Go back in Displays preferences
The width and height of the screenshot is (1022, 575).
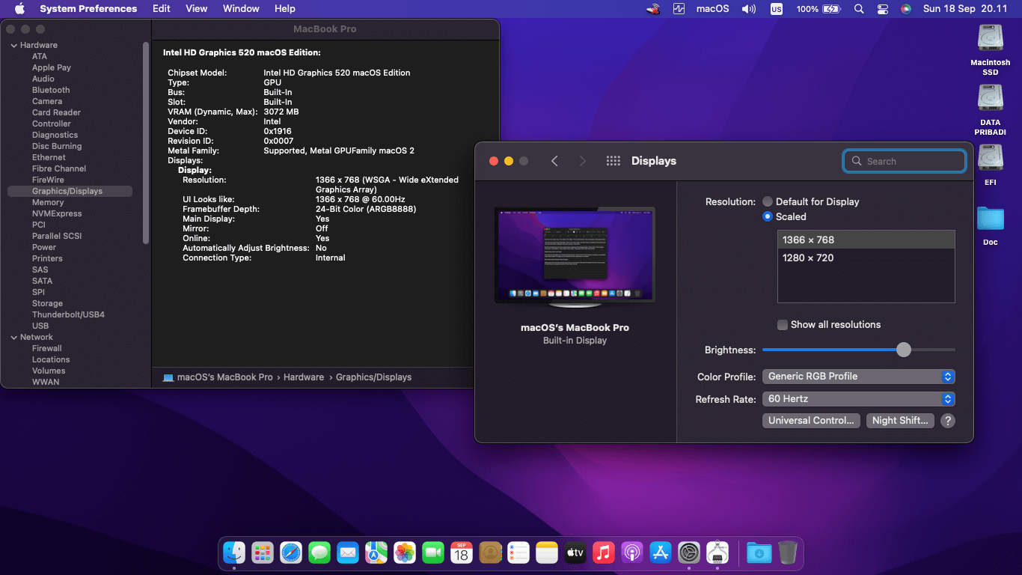pos(554,161)
